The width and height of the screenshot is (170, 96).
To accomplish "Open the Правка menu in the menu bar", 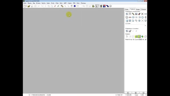I will pos(29,3).
